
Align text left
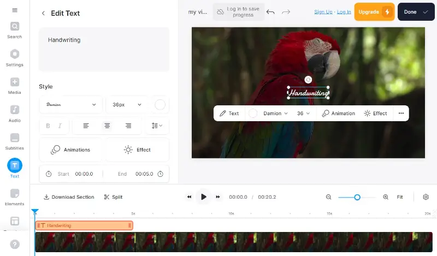[x=86, y=126]
